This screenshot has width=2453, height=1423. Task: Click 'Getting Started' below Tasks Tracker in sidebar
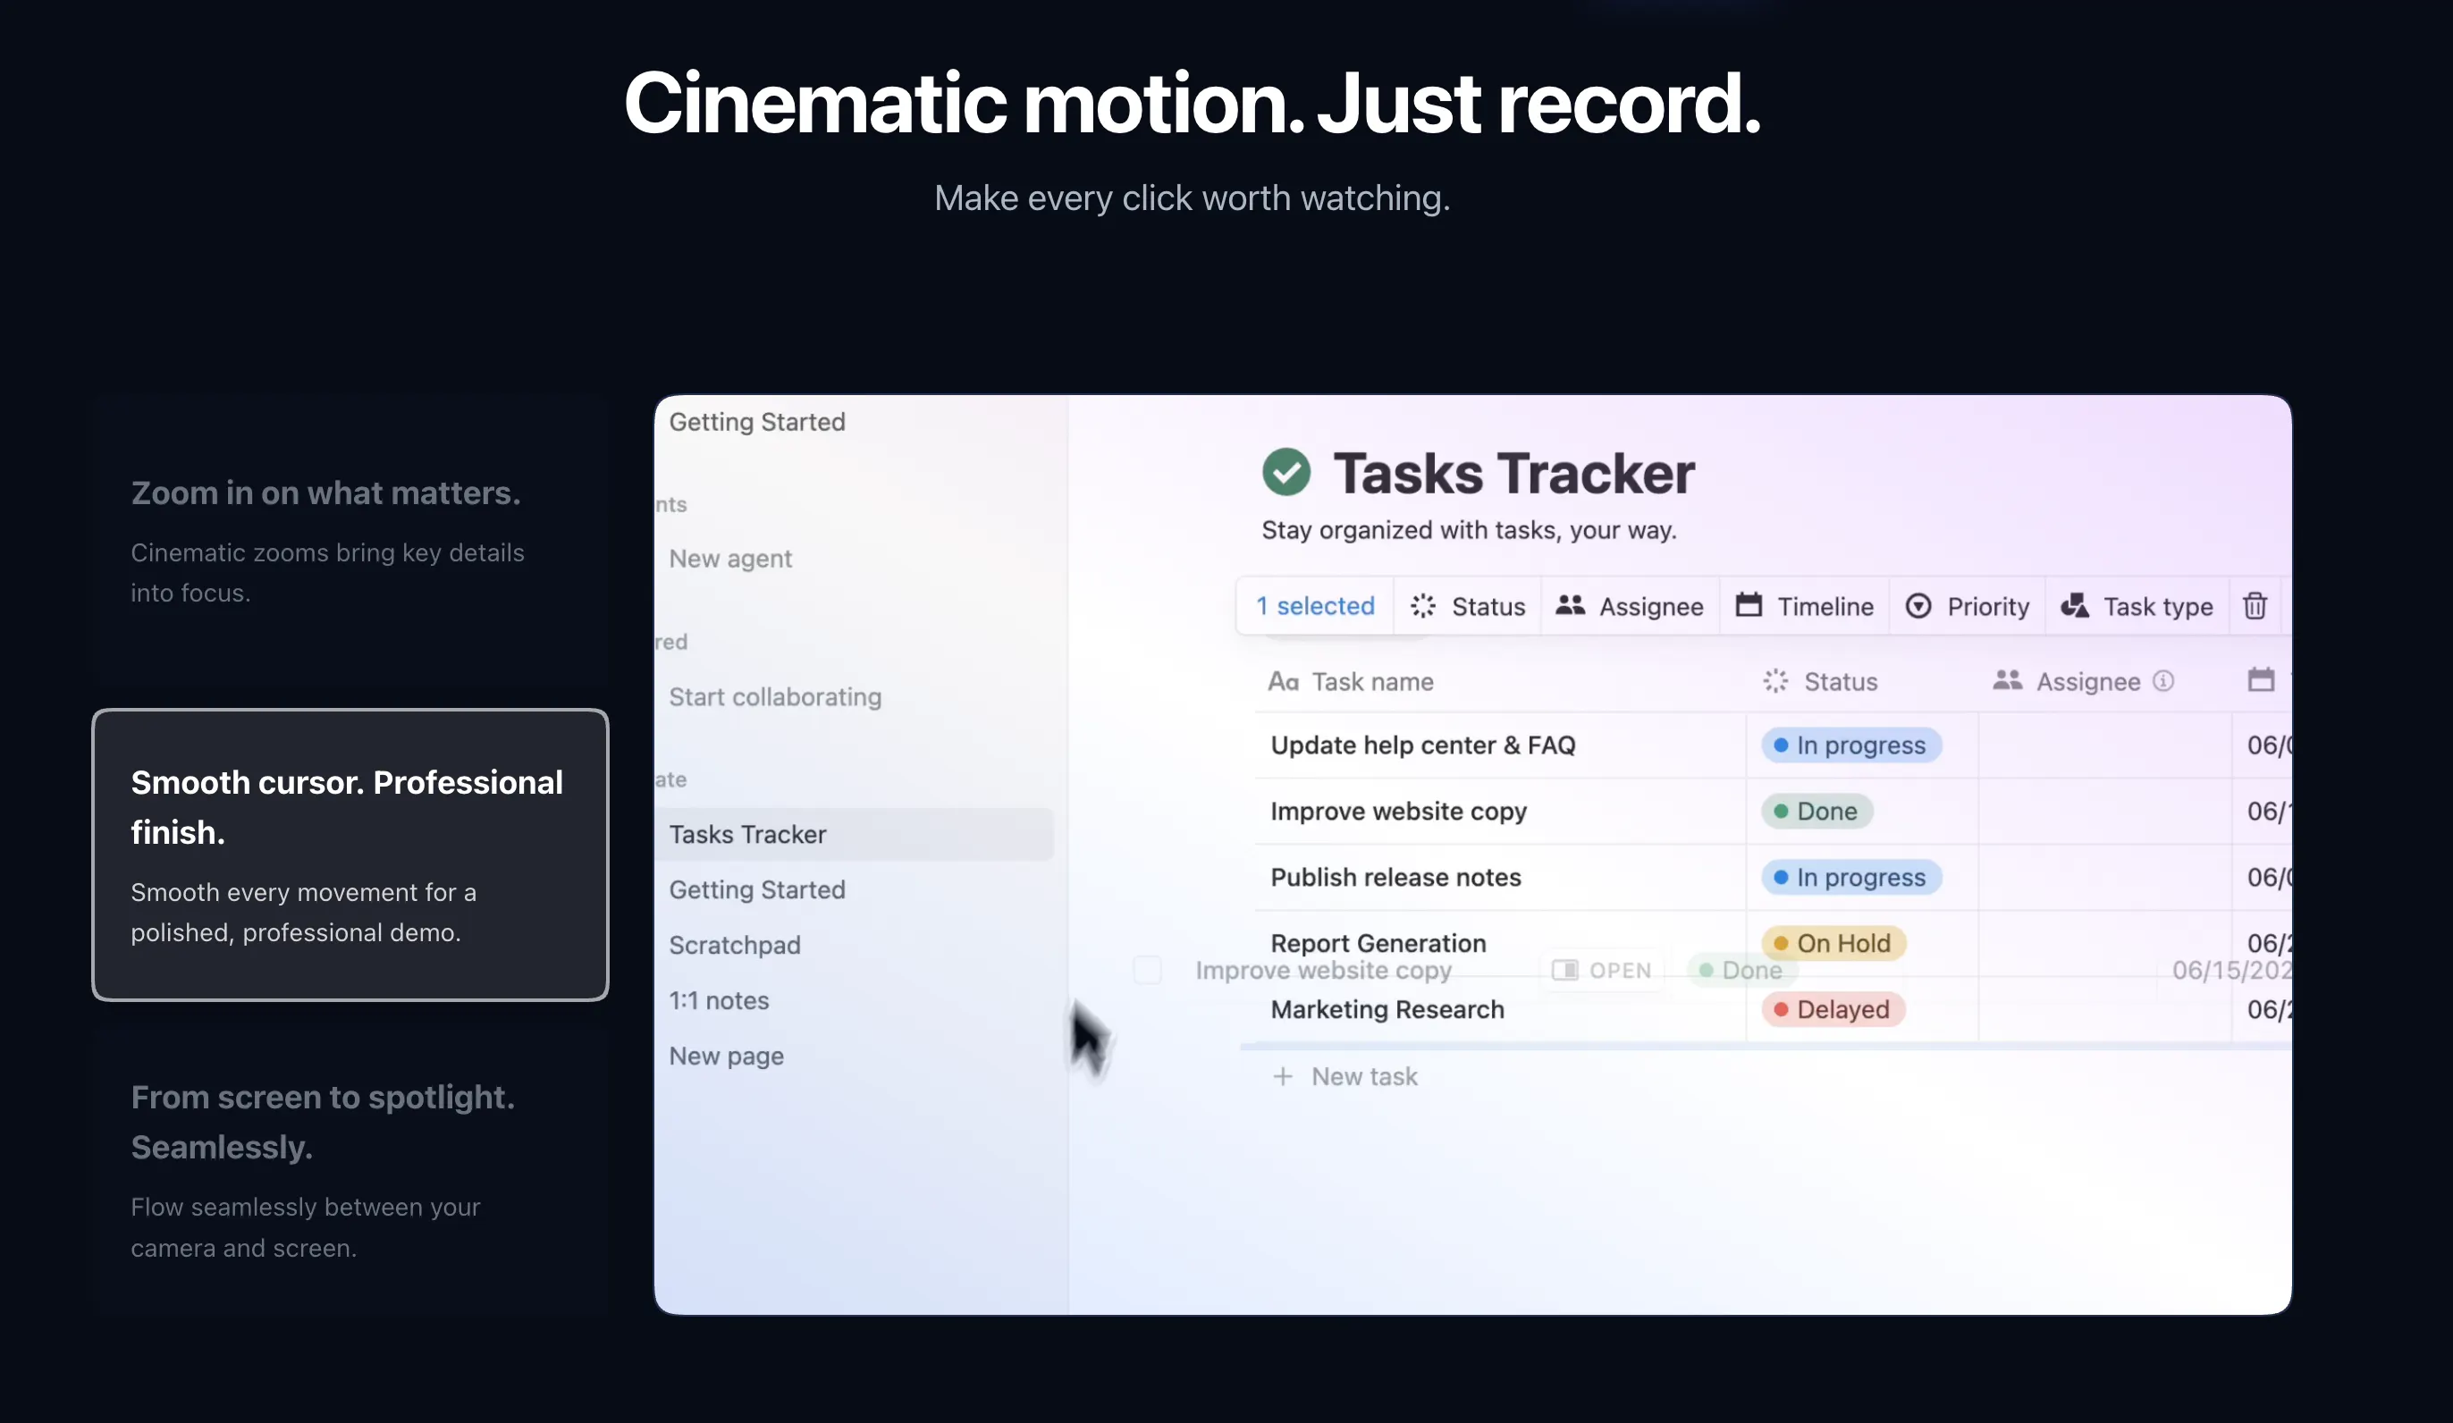click(x=756, y=889)
